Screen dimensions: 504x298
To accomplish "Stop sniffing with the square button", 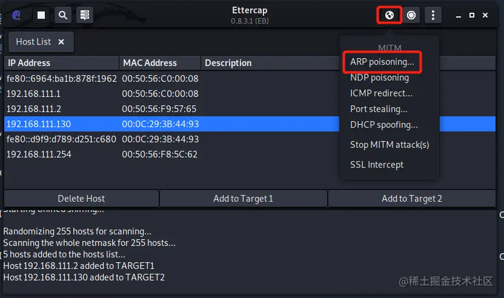I will [x=41, y=15].
